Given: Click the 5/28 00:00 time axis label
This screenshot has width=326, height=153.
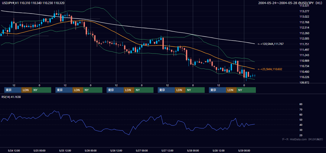Looking at the screenshot, I should (x=193, y=150).
